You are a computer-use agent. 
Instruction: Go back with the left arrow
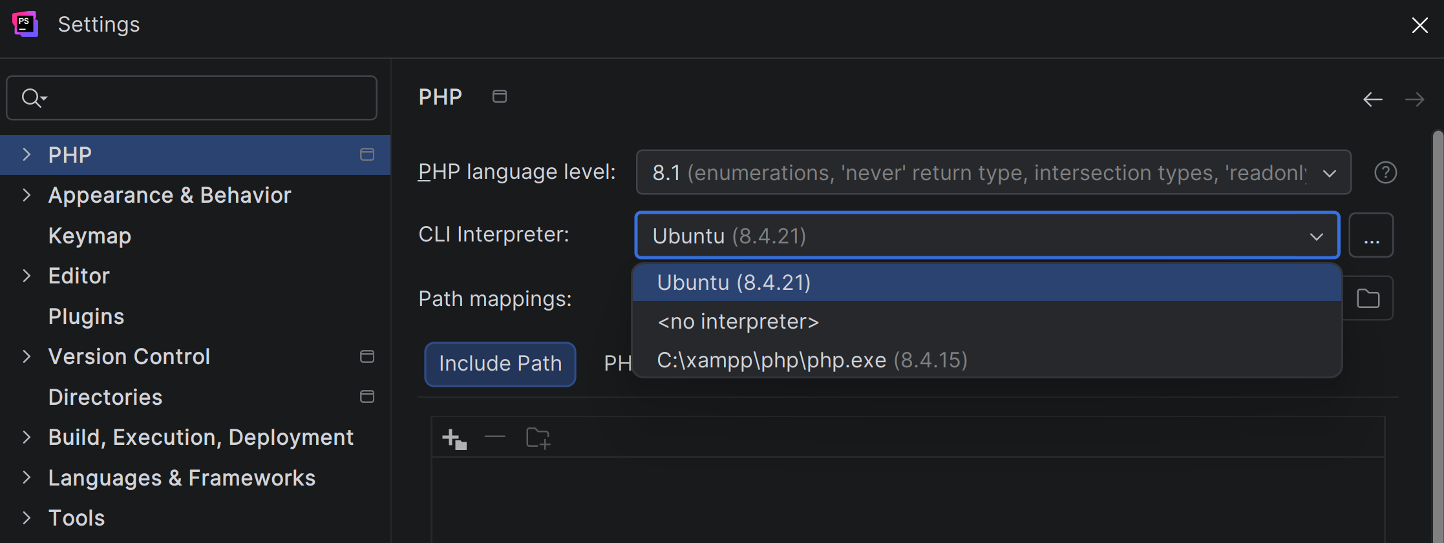click(1373, 99)
